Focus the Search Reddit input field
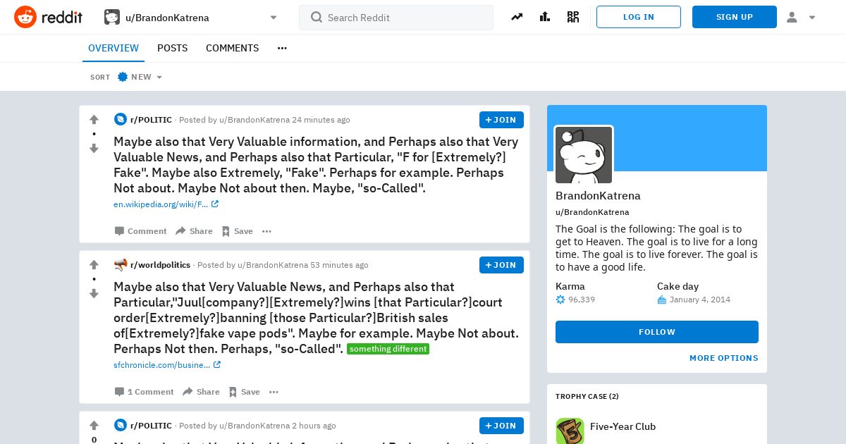This screenshot has height=444, width=846. [x=396, y=18]
